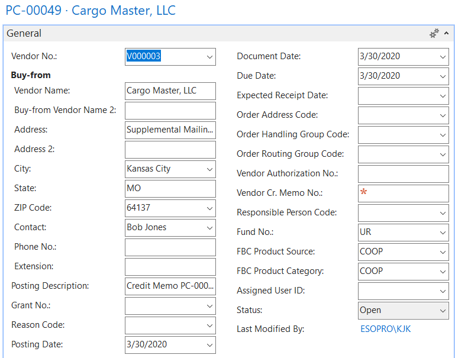The image size is (455, 358).
Task: Open the Posting Date dropdown
Action: pos(209,345)
